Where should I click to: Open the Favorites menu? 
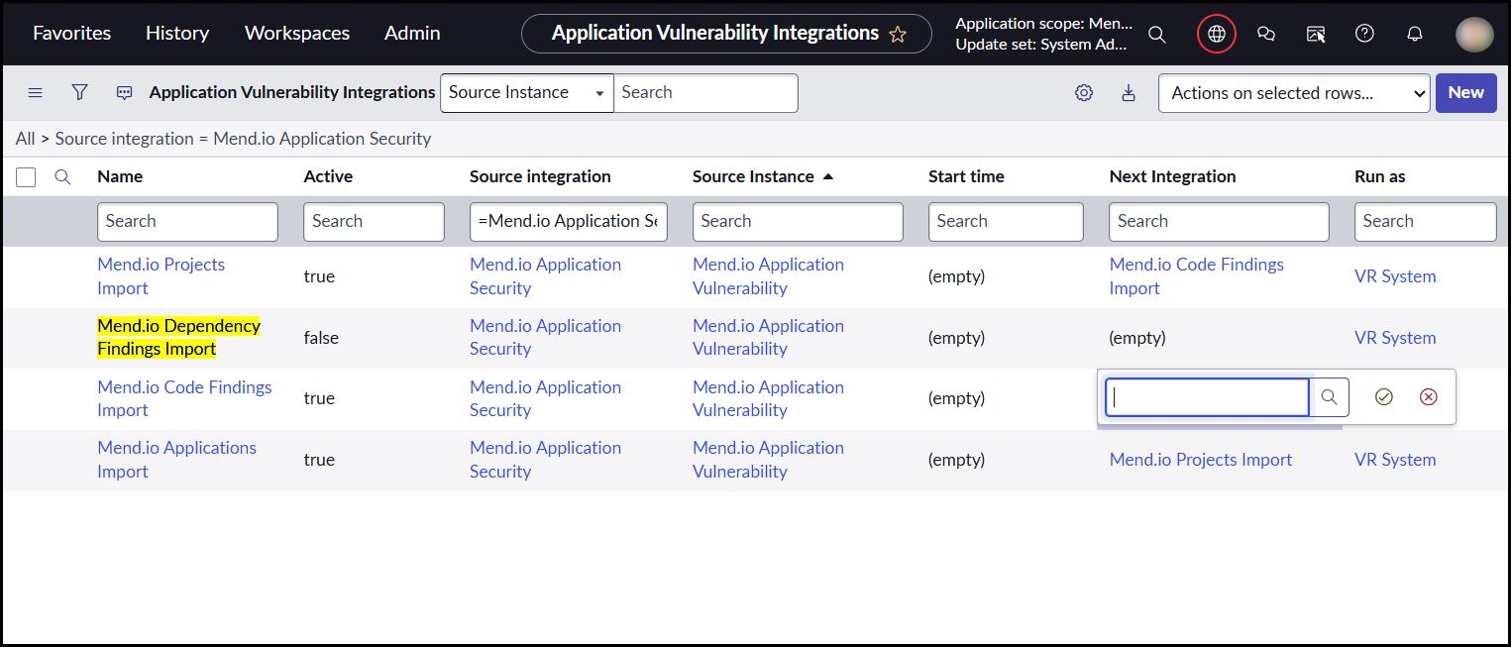click(72, 34)
